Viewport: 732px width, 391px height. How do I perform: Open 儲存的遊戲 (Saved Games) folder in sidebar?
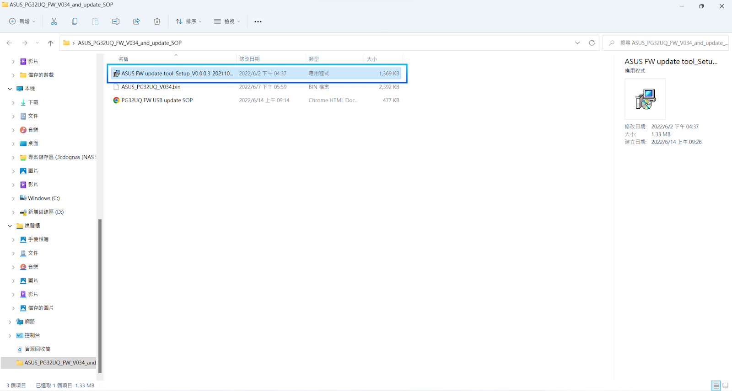point(41,75)
